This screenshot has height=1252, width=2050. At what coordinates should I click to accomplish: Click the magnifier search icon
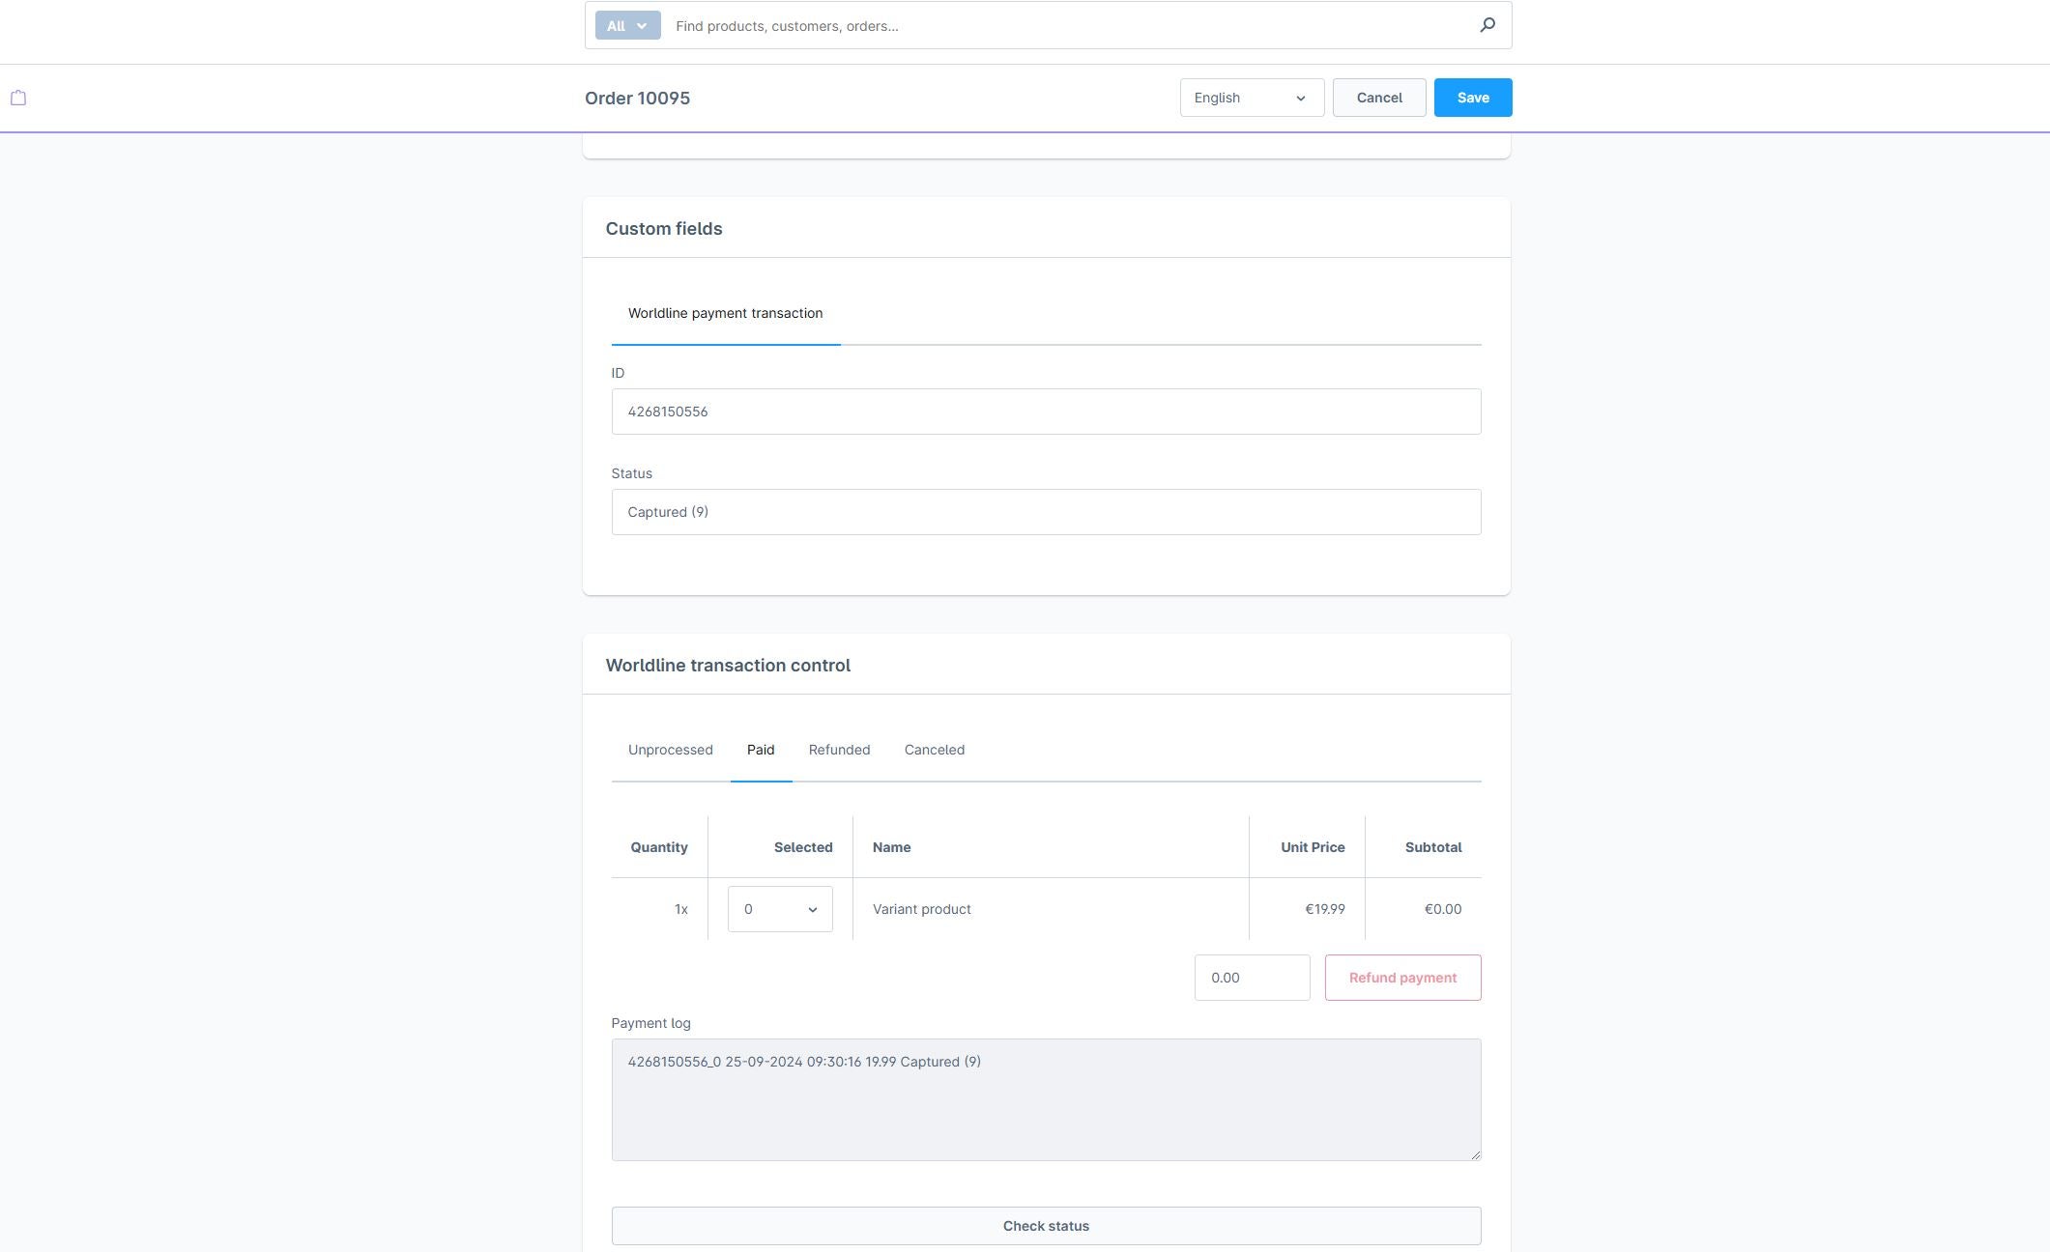(1487, 25)
